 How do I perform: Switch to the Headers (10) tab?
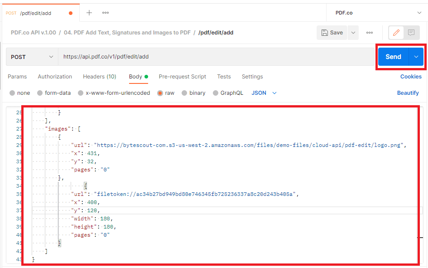pos(99,76)
